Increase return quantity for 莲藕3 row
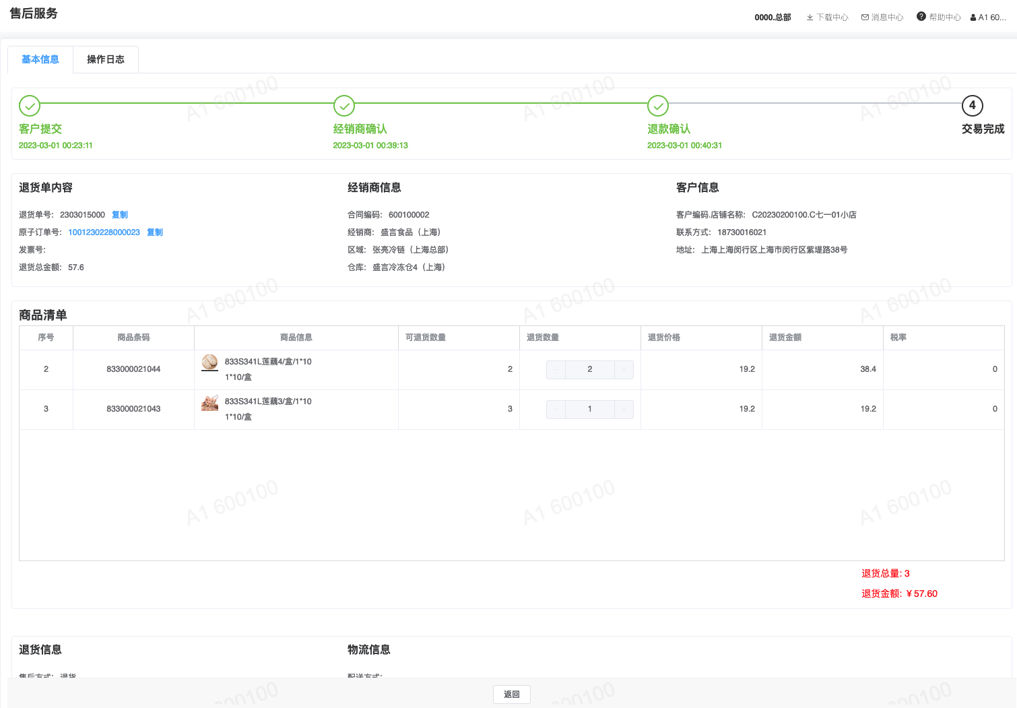Screen dimensions: 1017x708 pos(624,409)
